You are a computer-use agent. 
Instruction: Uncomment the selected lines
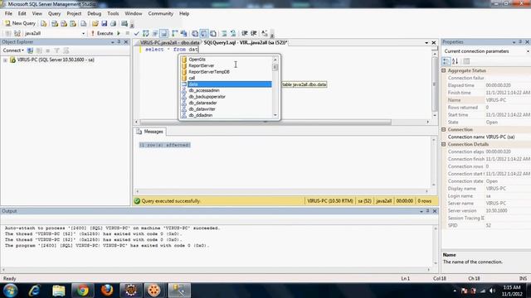pos(233,33)
